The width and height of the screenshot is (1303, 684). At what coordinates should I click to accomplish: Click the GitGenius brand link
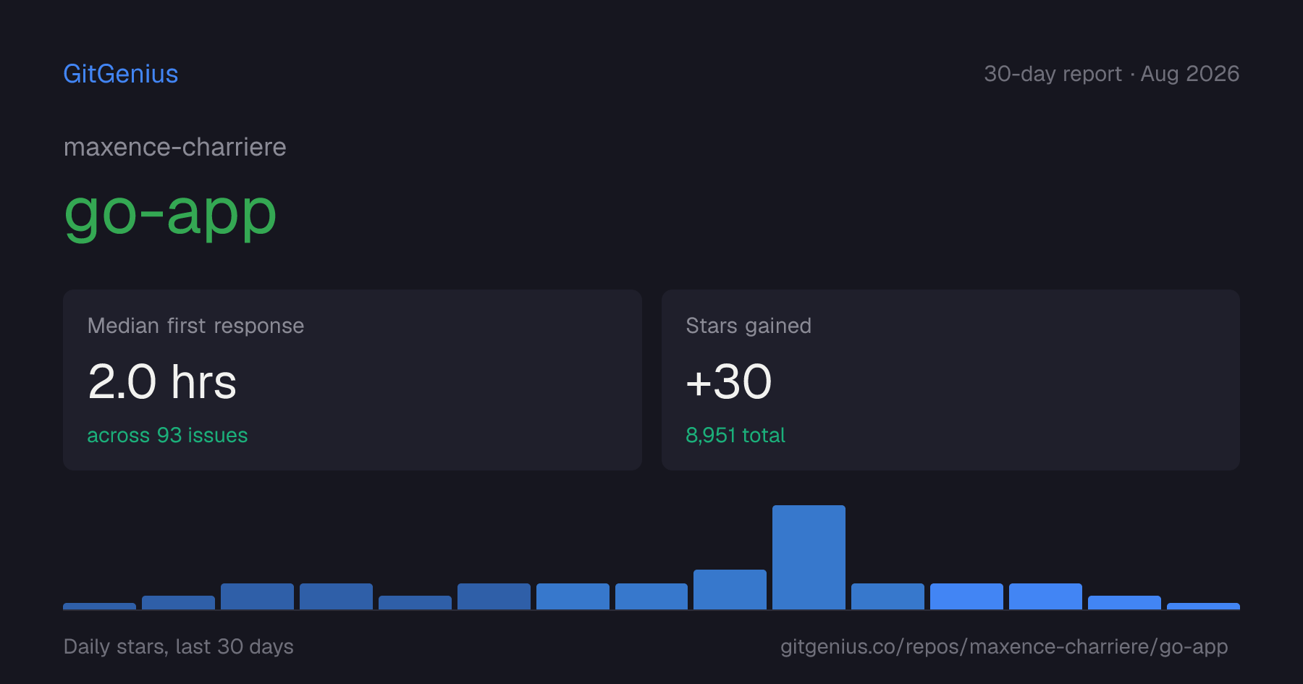pos(121,74)
